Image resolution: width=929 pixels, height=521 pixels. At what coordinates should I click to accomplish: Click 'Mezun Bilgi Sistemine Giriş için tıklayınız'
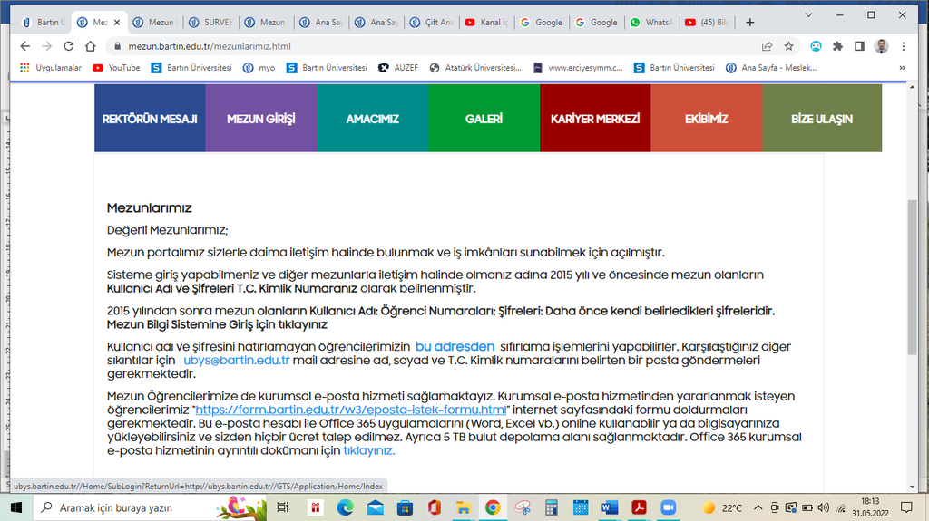pyautogui.click(x=217, y=324)
